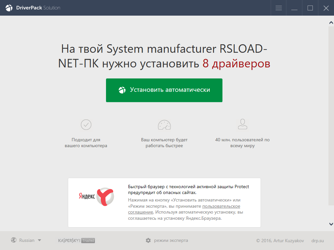Image resolution: width=334 pixels, height=250 pixels.
Task: Click the Kaspersky Trusted badge
Action: (x=76, y=241)
